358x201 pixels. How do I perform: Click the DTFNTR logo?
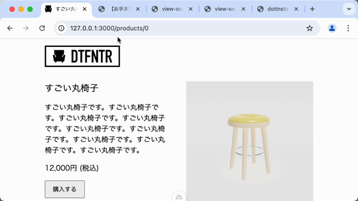[x=82, y=56]
